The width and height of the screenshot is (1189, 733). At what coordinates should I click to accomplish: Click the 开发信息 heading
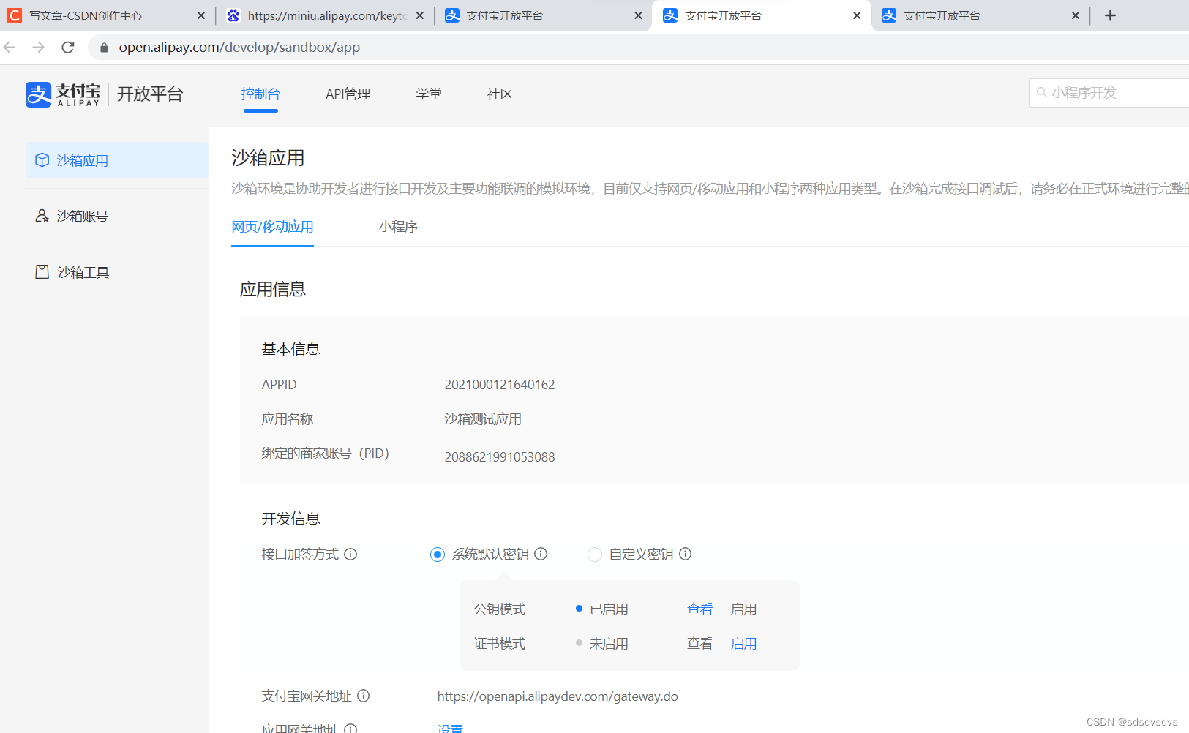290,519
